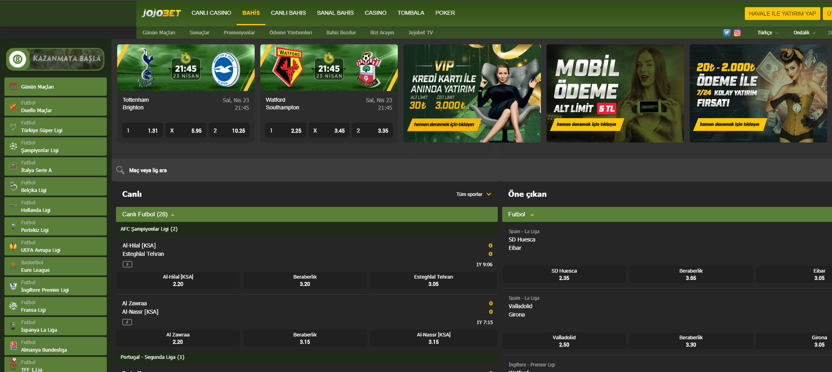Select Valladolid odds 2.50

[564, 341]
